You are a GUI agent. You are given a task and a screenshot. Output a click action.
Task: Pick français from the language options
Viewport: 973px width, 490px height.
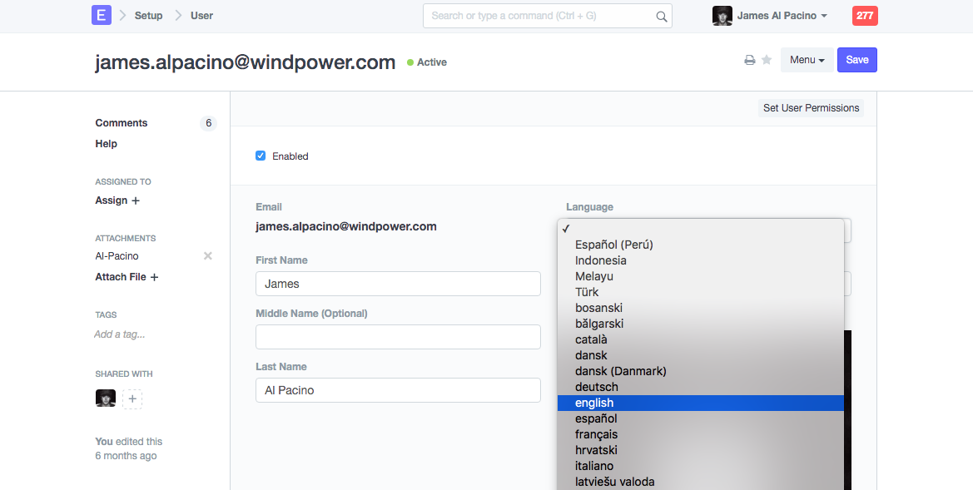[x=596, y=434]
